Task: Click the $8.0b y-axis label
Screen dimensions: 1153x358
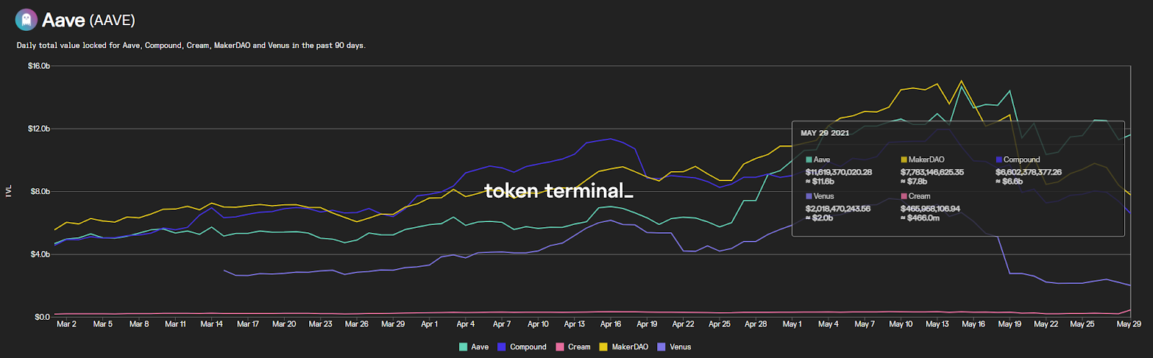Action: 40,191
